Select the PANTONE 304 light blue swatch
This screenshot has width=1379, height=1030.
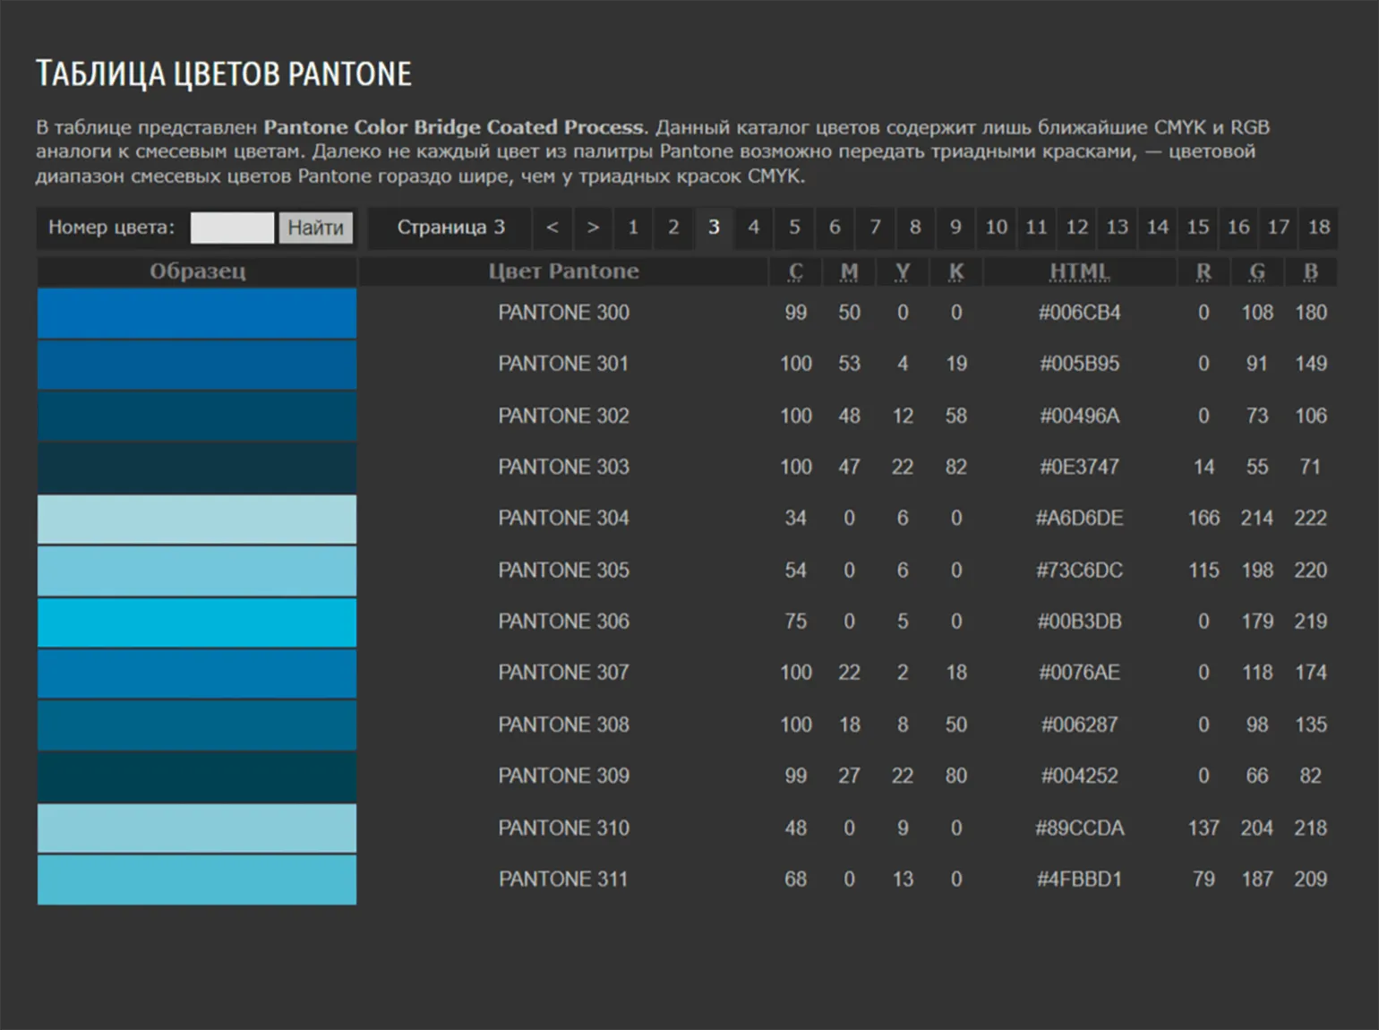coord(197,519)
